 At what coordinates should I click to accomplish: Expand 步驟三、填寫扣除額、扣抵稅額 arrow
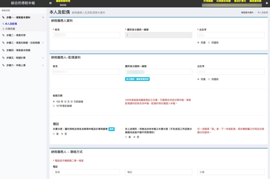(x=43, y=43)
